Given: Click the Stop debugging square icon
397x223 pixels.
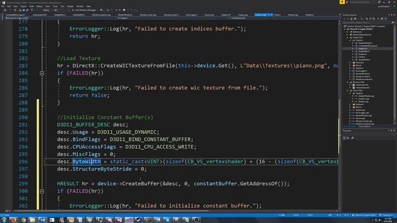Looking at the screenshot, I should point(124,10).
